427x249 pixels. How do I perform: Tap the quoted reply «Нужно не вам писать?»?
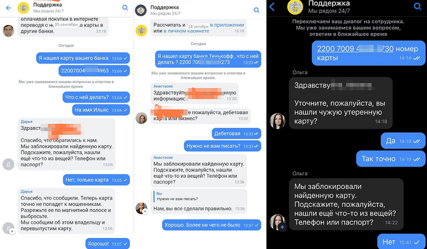198,196
